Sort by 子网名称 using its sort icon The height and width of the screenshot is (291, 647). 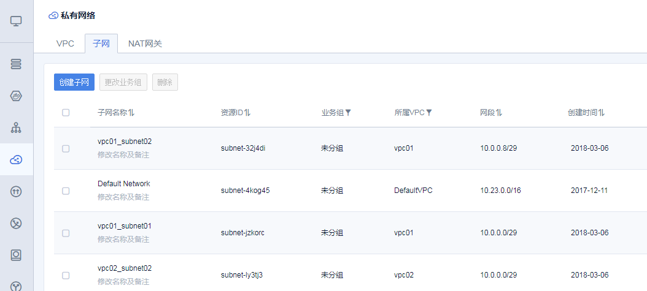(x=131, y=113)
